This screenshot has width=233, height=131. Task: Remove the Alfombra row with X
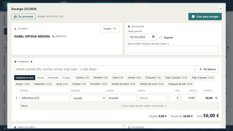tap(216, 98)
